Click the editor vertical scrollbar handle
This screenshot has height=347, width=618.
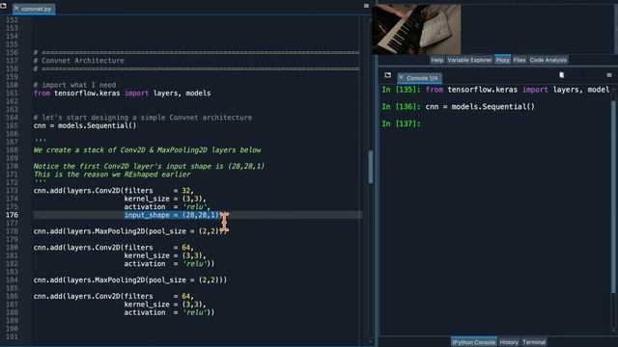[x=371, y=167]
